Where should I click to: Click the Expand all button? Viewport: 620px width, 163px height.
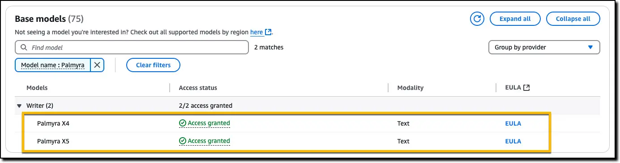coord(515,19)
